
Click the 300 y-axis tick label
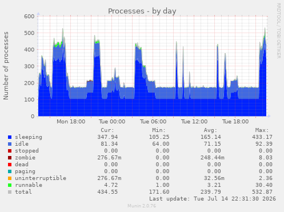coord(29,66)
